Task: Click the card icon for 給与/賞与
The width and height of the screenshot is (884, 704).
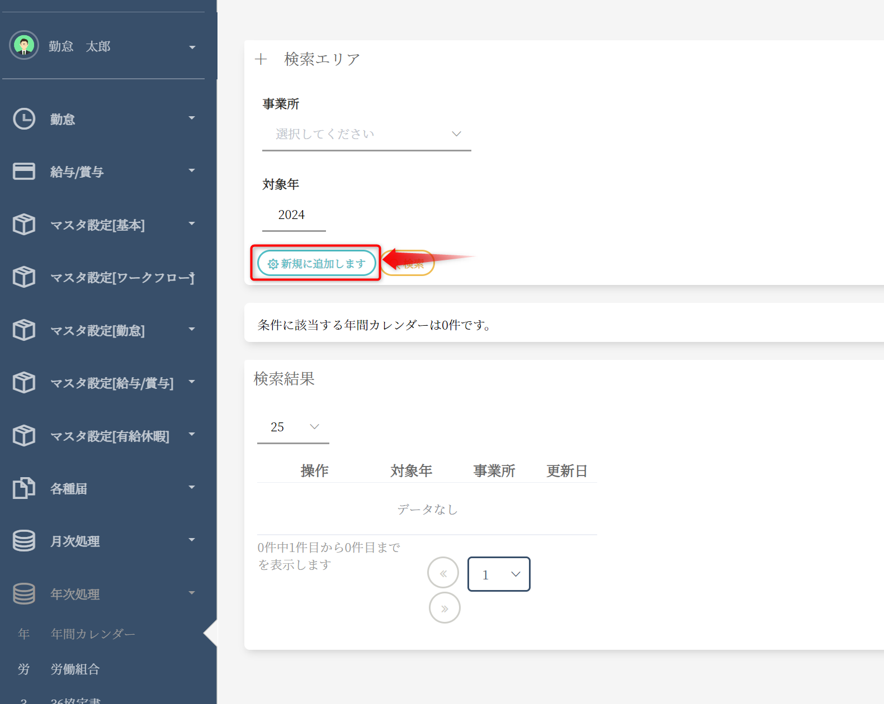Action: tap(24, 172)
